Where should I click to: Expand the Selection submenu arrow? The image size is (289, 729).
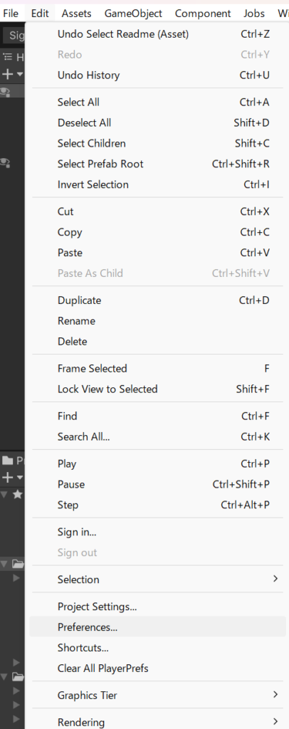pos(275,579)
